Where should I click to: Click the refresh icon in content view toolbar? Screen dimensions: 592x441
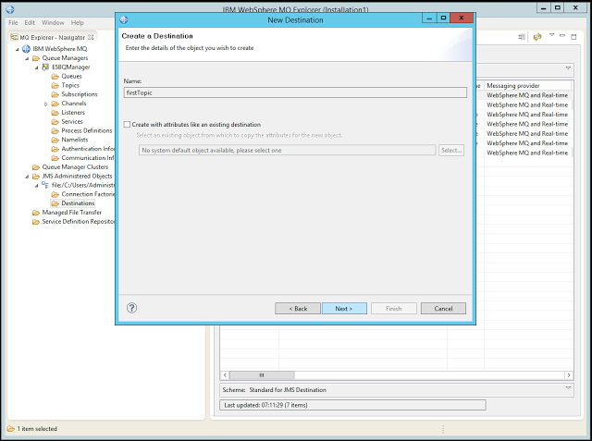point(537,37)
